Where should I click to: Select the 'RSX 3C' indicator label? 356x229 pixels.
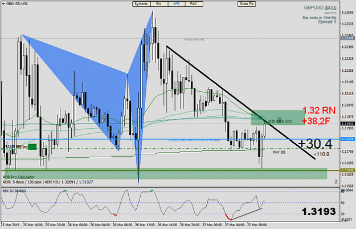coord(14,191)
